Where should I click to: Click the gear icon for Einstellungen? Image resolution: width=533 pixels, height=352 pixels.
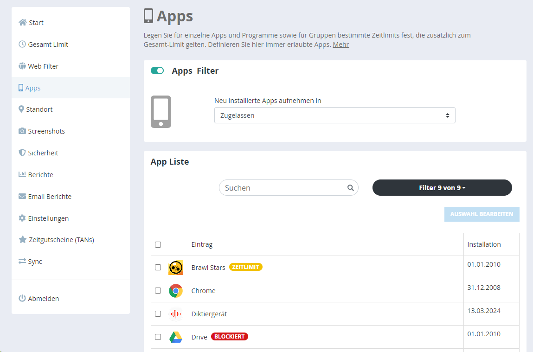click(22, 218)
